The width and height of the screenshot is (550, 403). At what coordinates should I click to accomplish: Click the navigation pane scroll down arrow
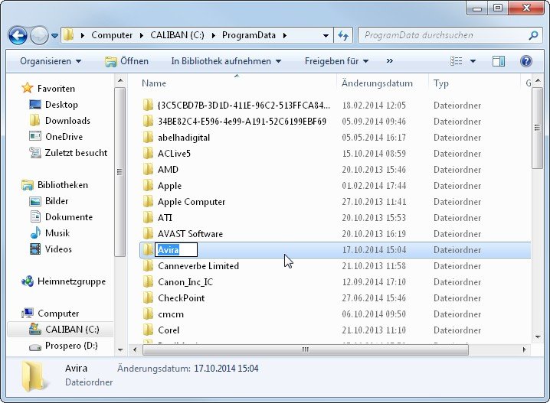120,349
